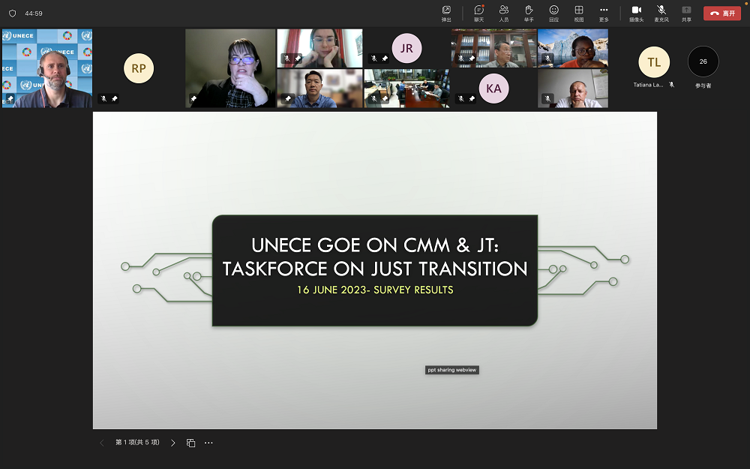Select the woman with glasses video tile

click(x=230, y=68)
